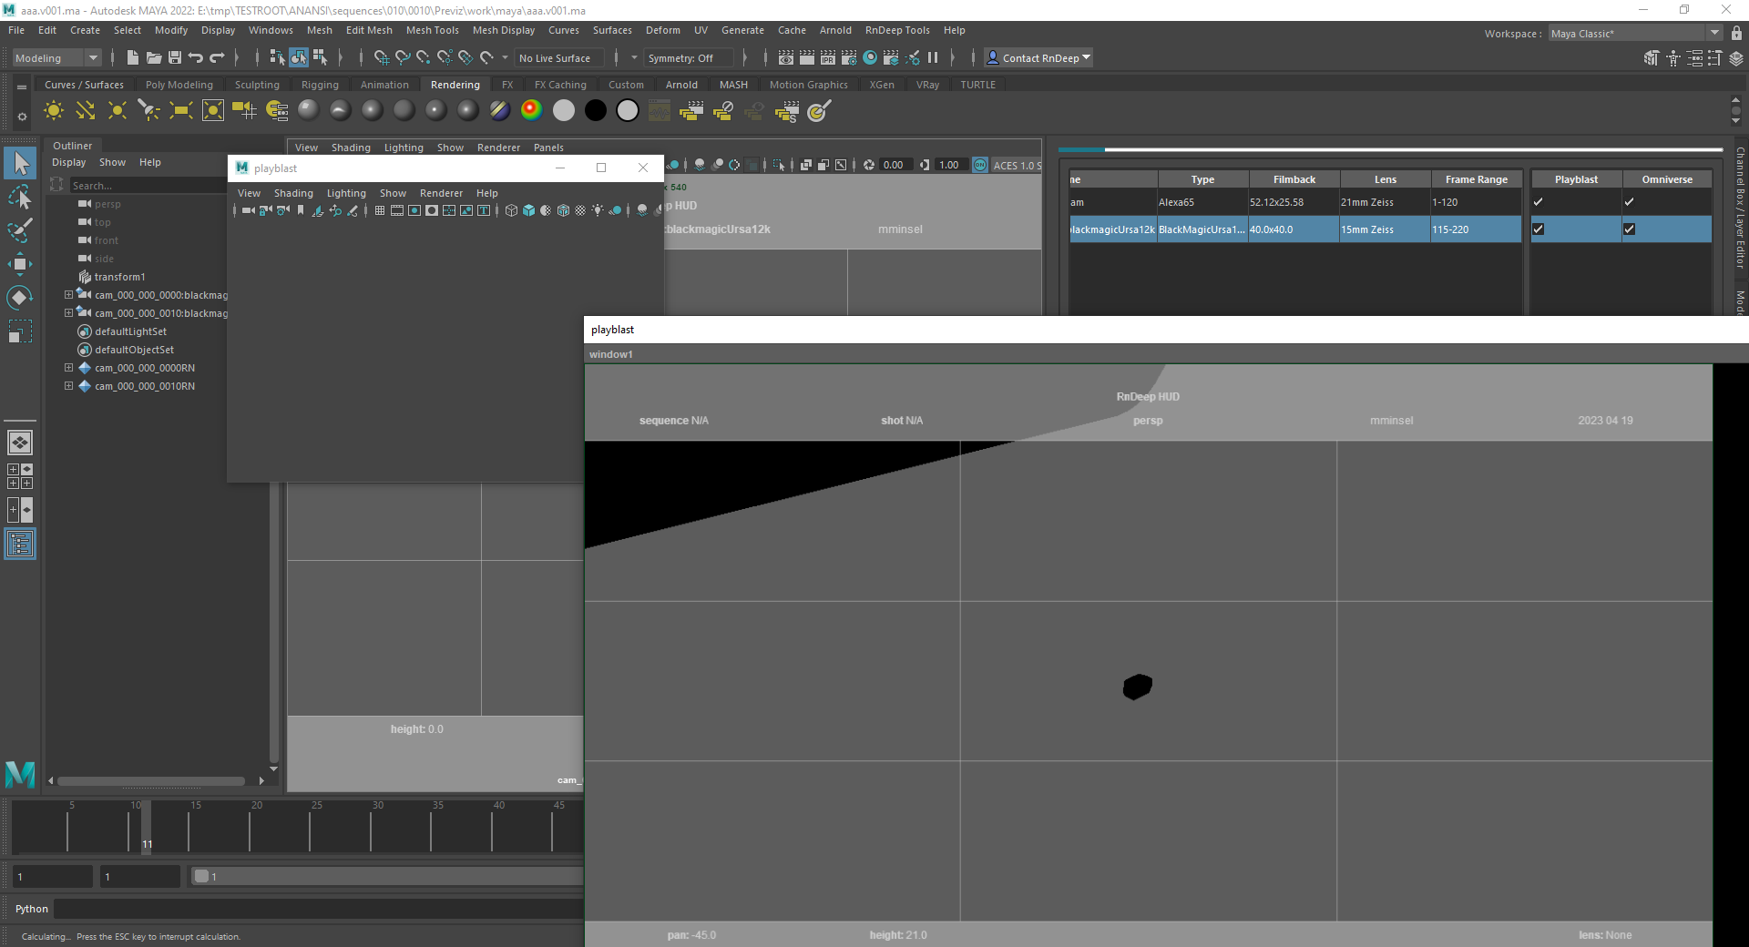
Task: Click the Save scene icon
Action: 175,57
